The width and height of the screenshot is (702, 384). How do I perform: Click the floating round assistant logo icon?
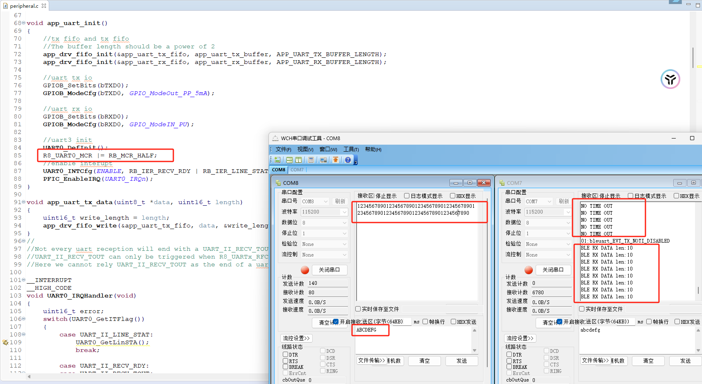tap(670, 79)
